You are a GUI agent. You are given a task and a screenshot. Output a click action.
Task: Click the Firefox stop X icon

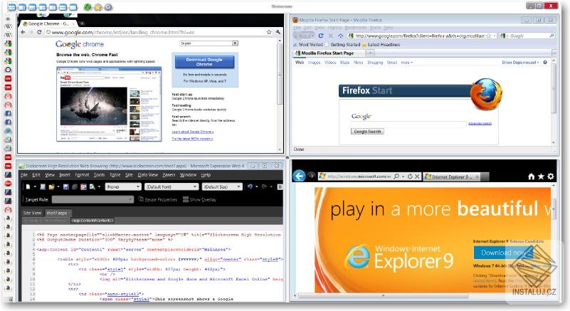330,36
